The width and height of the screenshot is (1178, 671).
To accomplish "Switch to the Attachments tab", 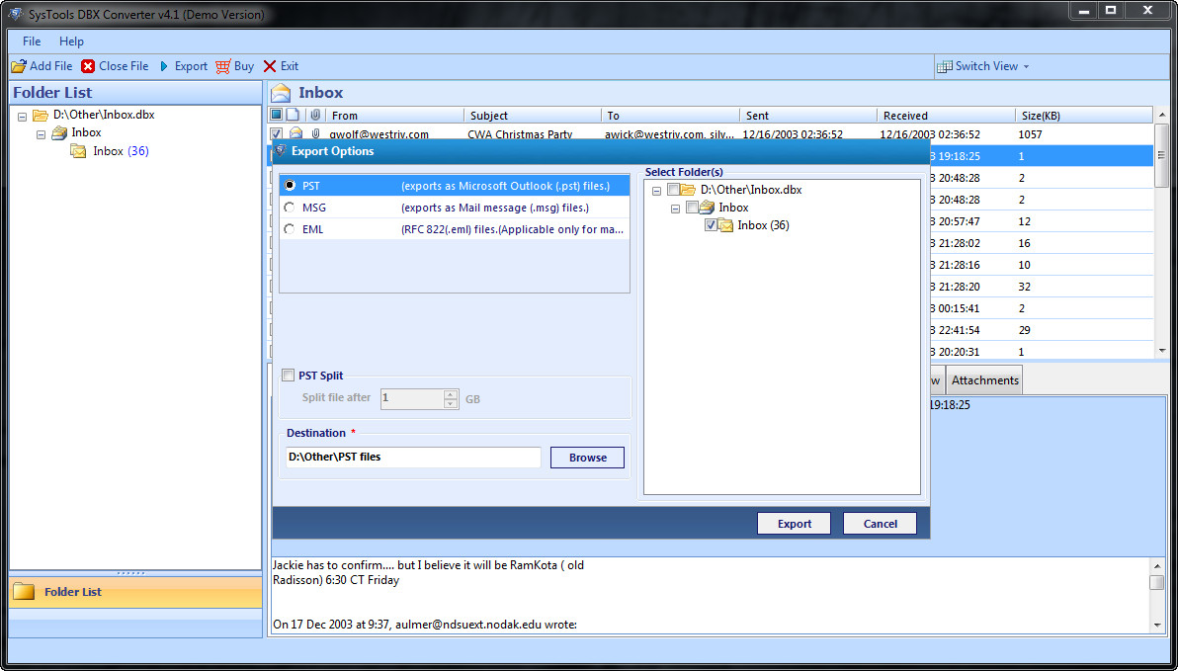I will tap(985, 380).
